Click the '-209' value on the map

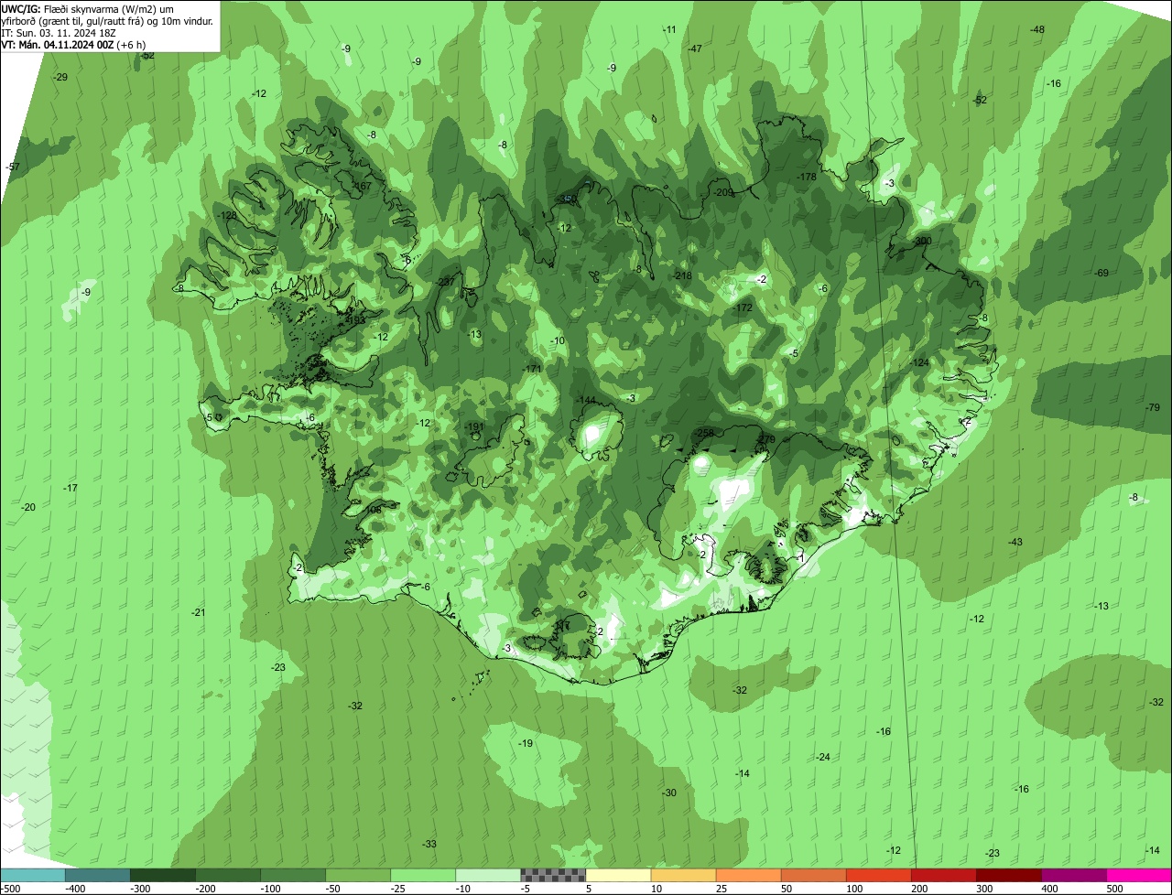pyautogui.click(x=722, y=192)
